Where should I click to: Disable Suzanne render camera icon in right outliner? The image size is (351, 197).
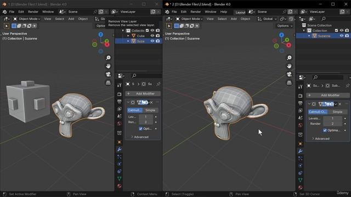click(x=347, y=36)
